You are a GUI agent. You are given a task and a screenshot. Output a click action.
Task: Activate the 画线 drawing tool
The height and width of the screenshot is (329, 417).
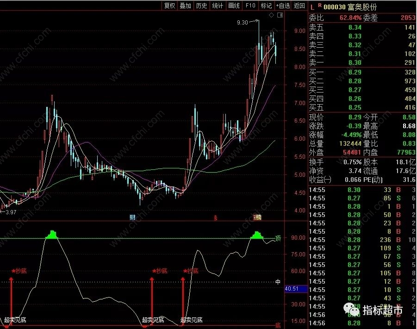coord(234,6)
